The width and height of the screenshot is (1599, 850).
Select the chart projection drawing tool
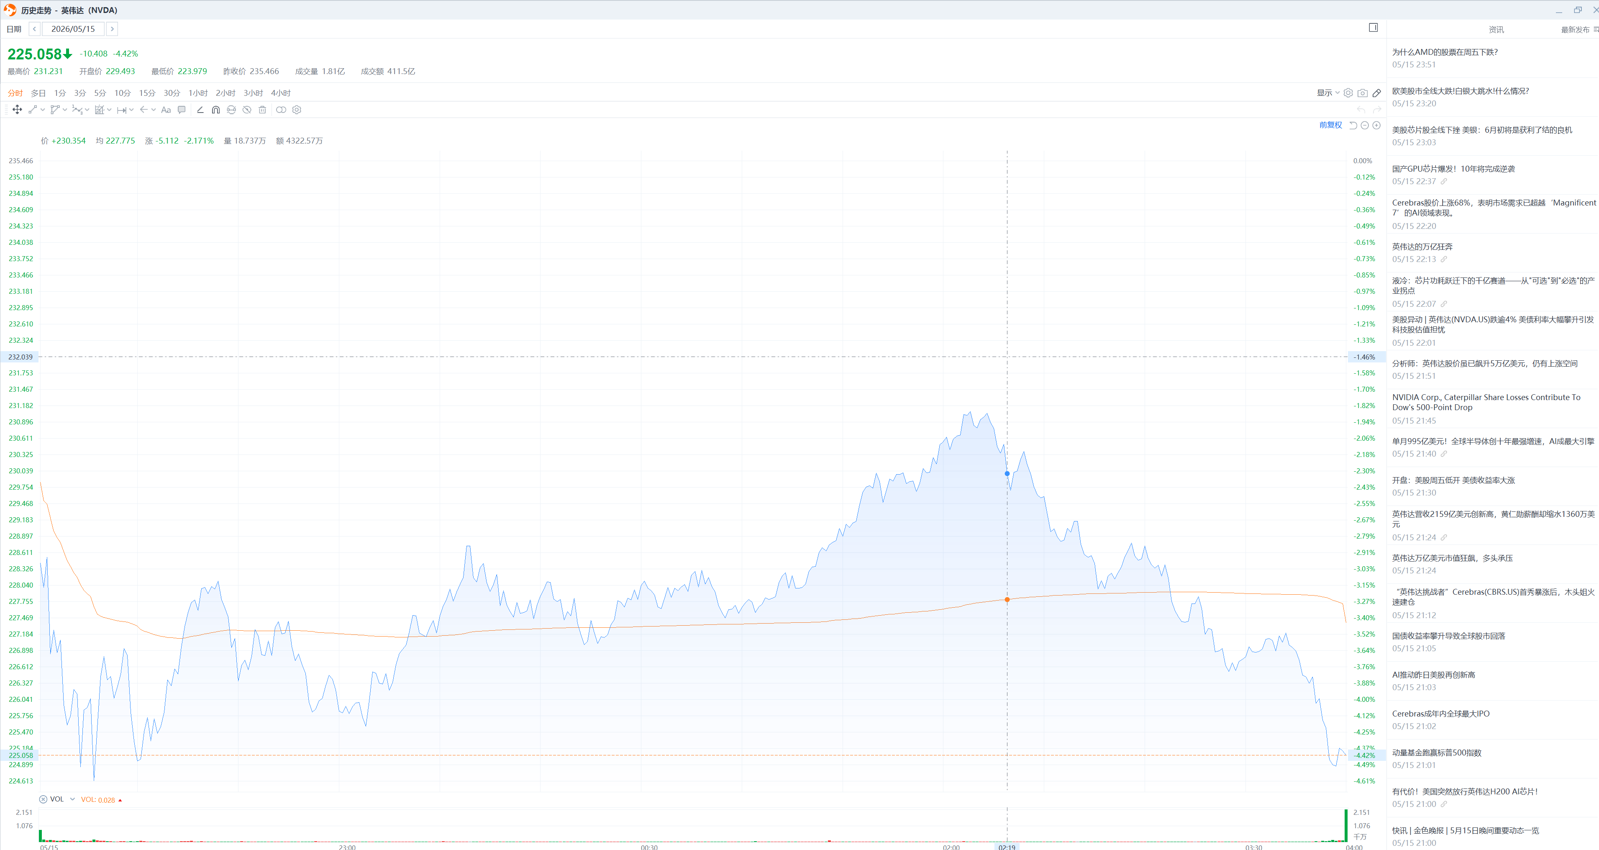[x=99, y=110]
